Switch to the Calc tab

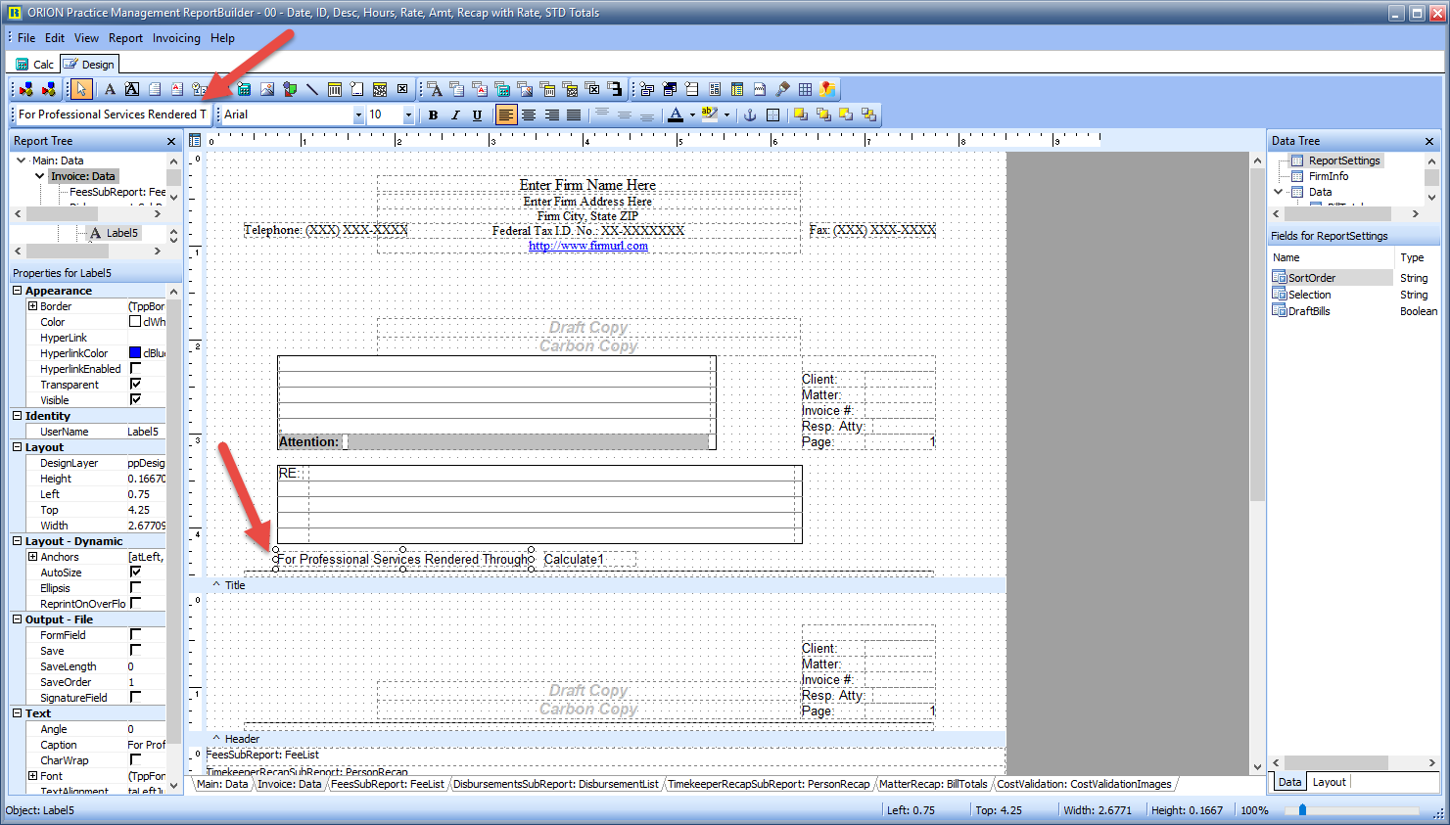(35, 65)
